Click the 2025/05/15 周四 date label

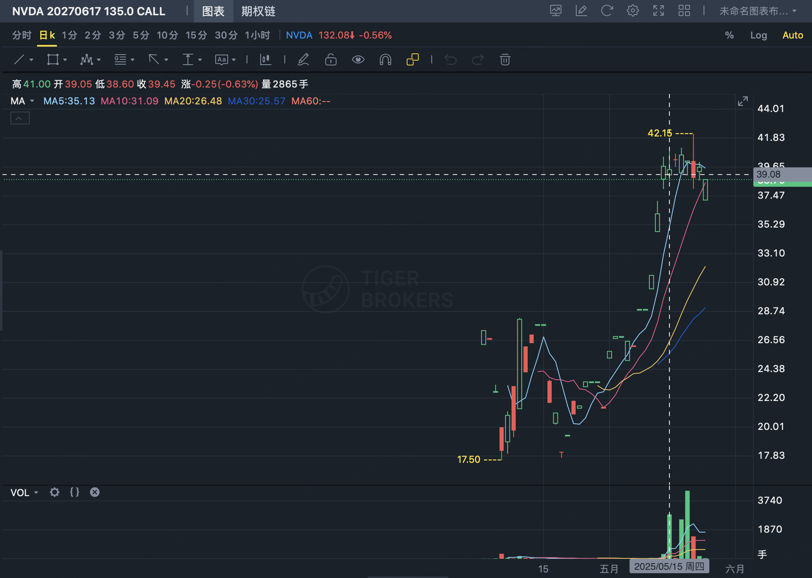669,566
